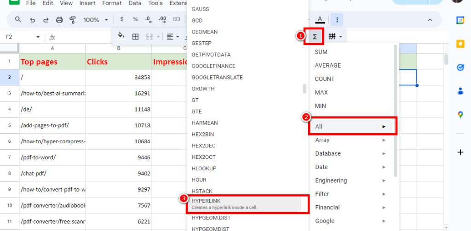Open the merge cells type dropdown arrow
This screenshot has width=471, height=231.
(158, 37)
